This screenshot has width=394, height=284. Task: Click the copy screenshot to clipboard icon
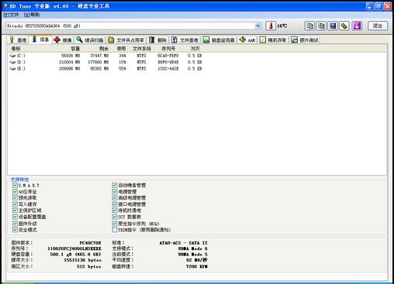coord(321,26)
